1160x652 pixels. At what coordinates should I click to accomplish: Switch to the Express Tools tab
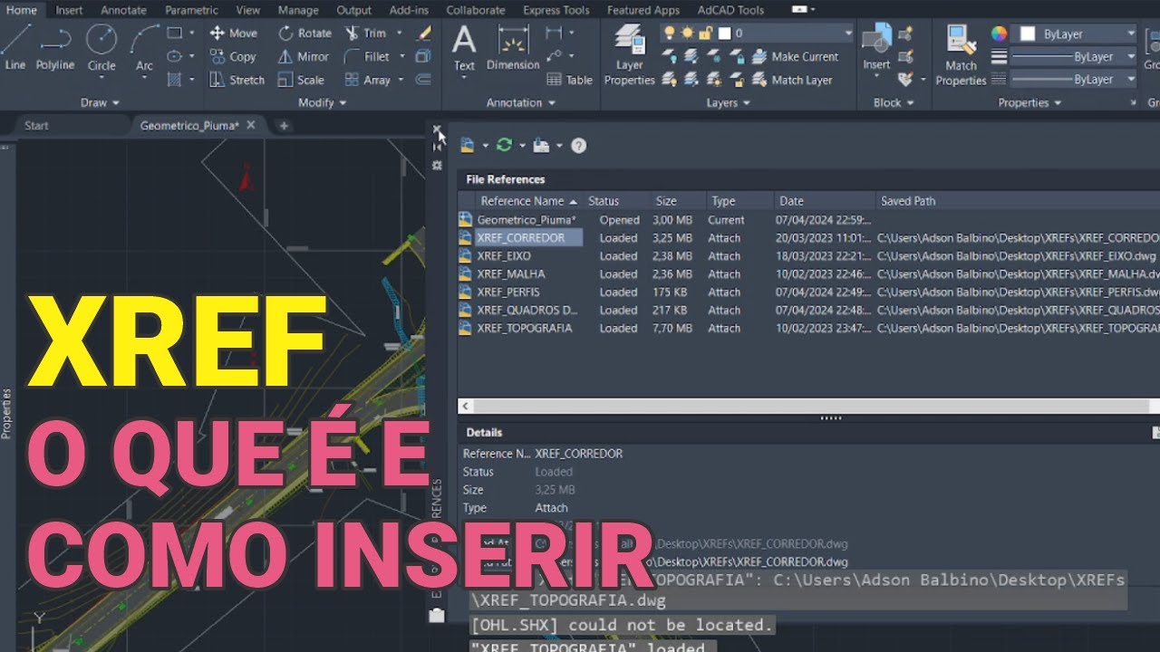(x=556, y=10)
